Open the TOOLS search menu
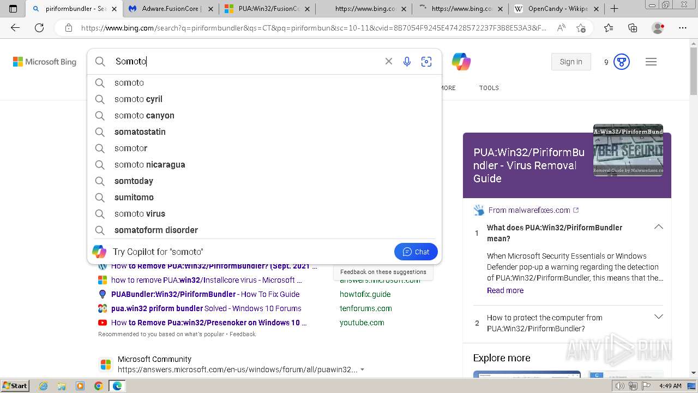Image resolution: width=698 pixels, height=393 pixels. click(489, 88)
